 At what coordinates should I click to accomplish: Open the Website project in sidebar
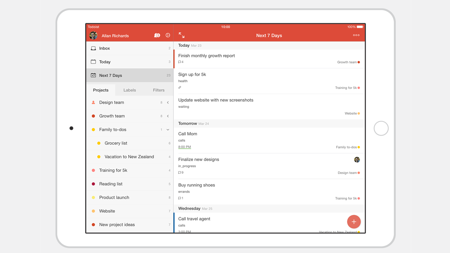pos(130,211)
